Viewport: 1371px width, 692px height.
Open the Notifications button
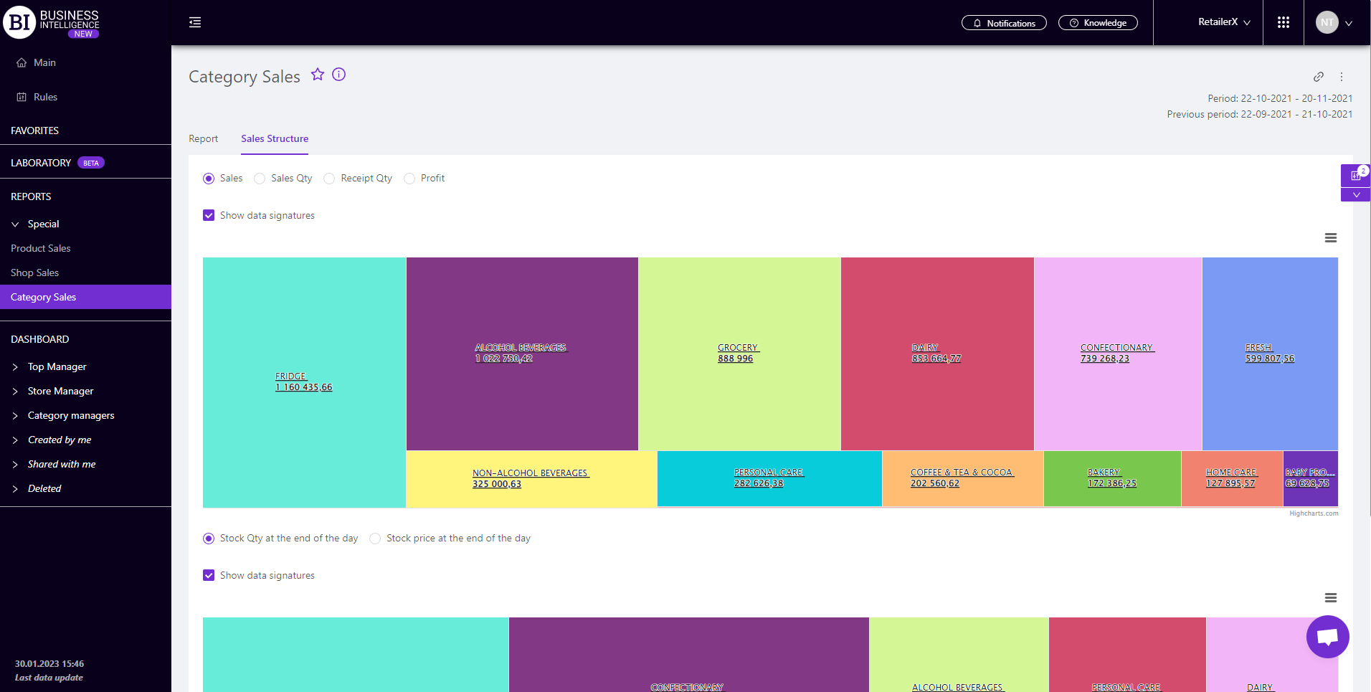pos(1003,23)
